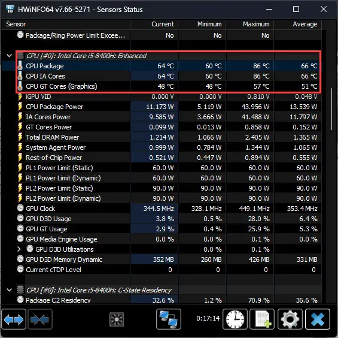Open the network monitors connection icon
The width and height of the screenshot is (338, 338).
(x=169, y=319)
